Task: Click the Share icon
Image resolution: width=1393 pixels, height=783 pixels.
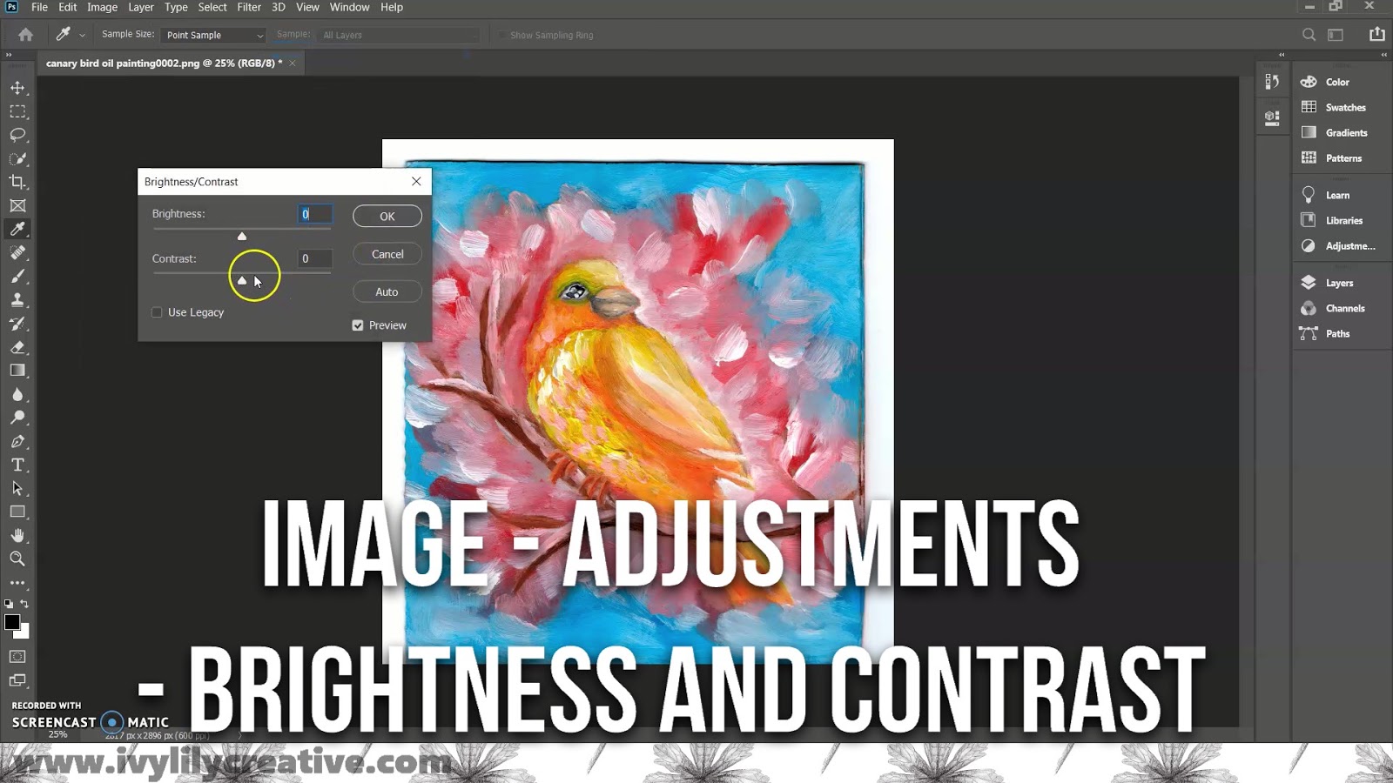Action: tap(1376, 34)
